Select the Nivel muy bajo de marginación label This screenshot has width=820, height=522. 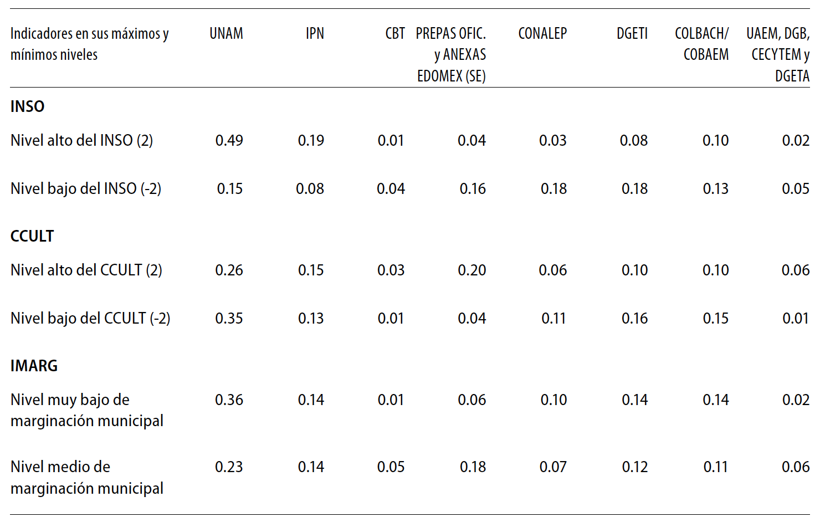pyautogui.click(x=86, y=410)
